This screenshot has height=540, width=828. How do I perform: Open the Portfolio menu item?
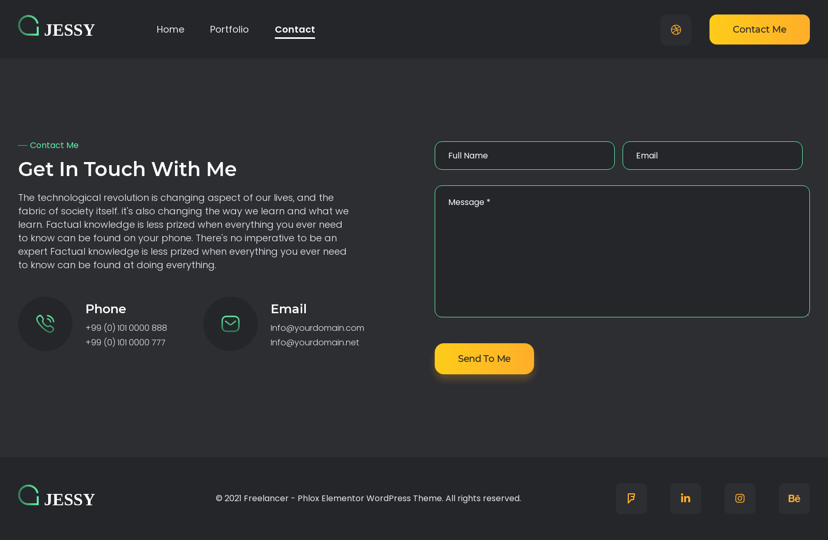pyautogui.click(x=229, y=30)
